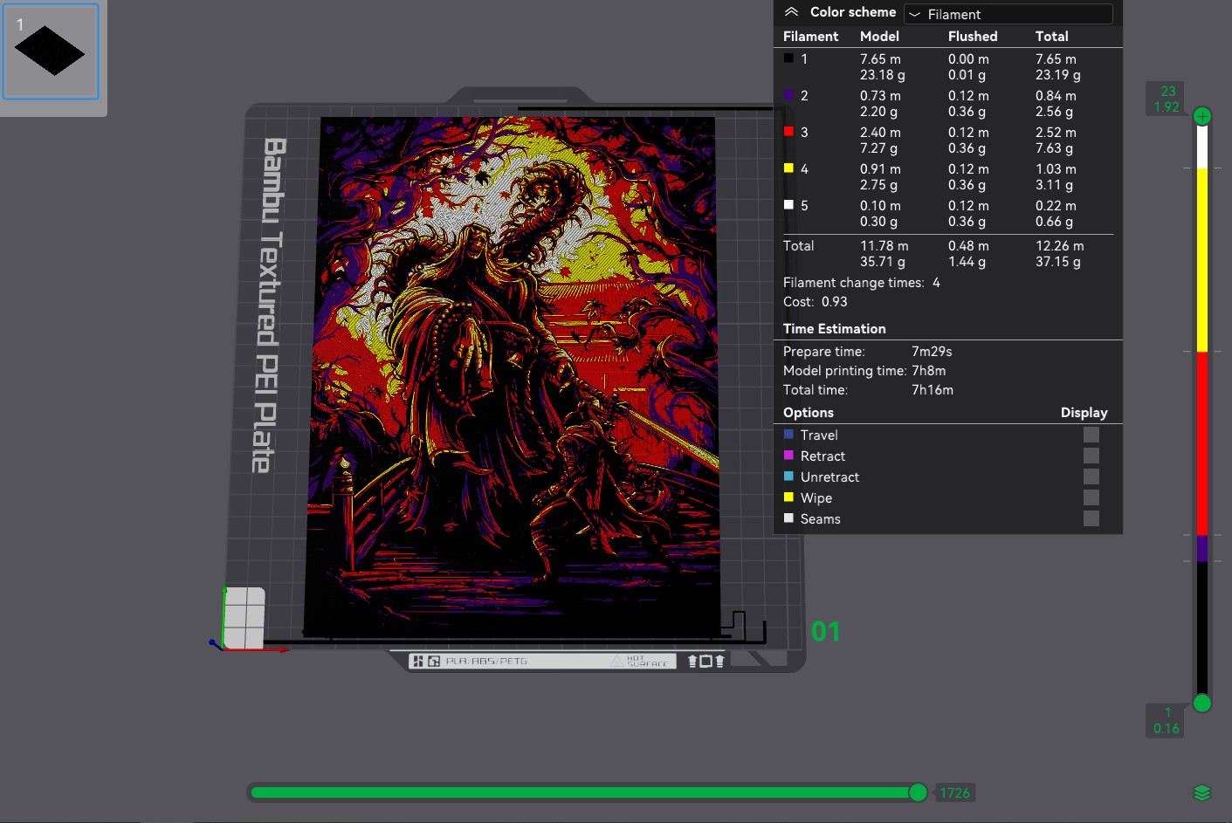The image size is (1232, 823).
Task: Select the plate 1 thumbnail
Action: (51, 52)
